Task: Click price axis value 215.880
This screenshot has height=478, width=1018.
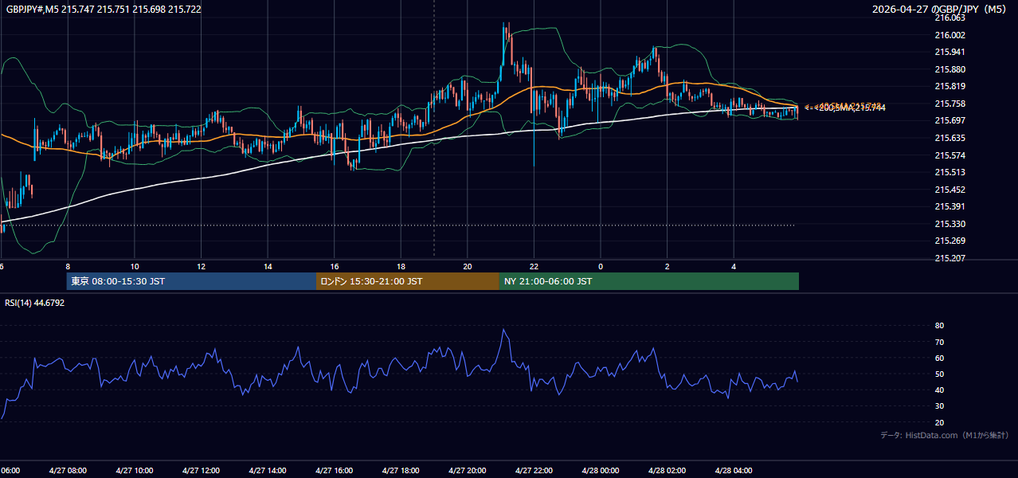Action: coord(949,69)
